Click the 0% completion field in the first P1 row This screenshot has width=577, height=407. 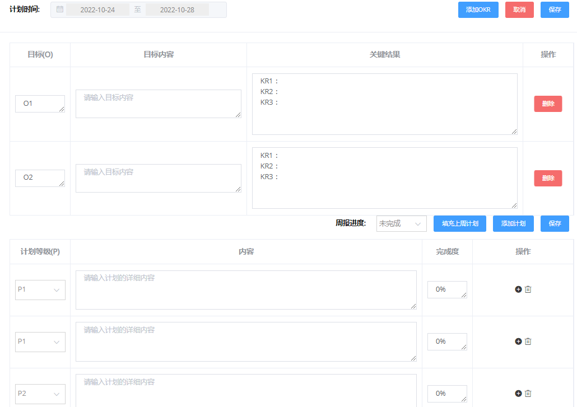447,290
